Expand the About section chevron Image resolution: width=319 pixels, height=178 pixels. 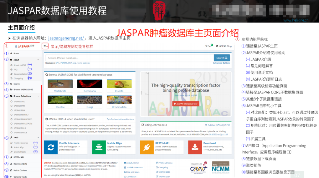tap(38, 60)
